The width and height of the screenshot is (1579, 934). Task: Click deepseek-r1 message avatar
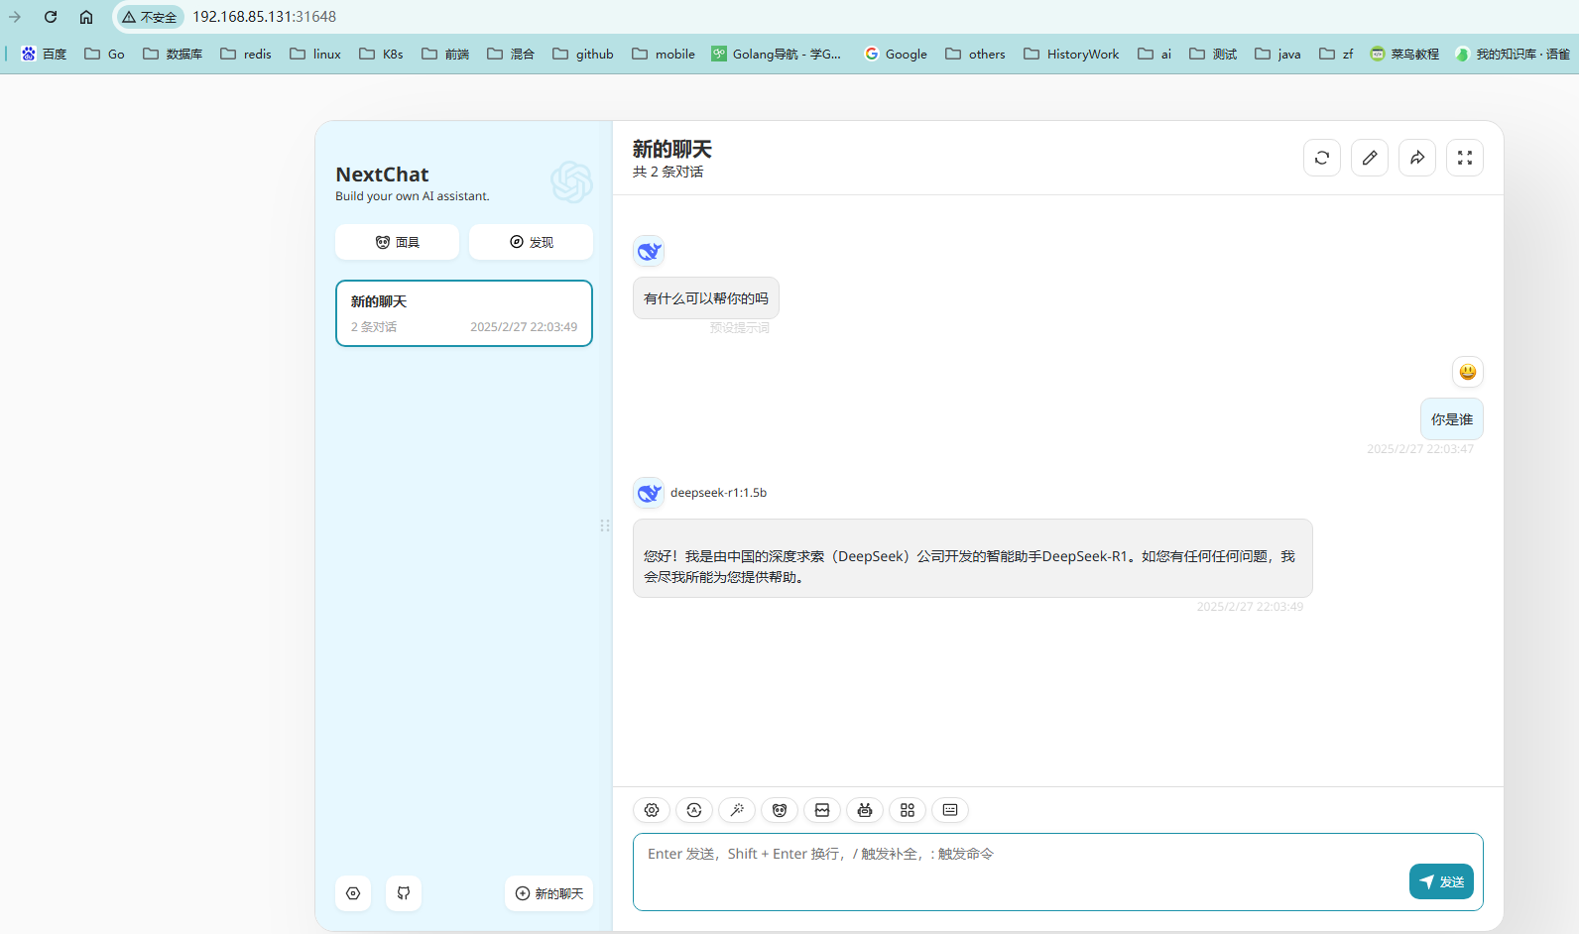click(x=649, y=493)
